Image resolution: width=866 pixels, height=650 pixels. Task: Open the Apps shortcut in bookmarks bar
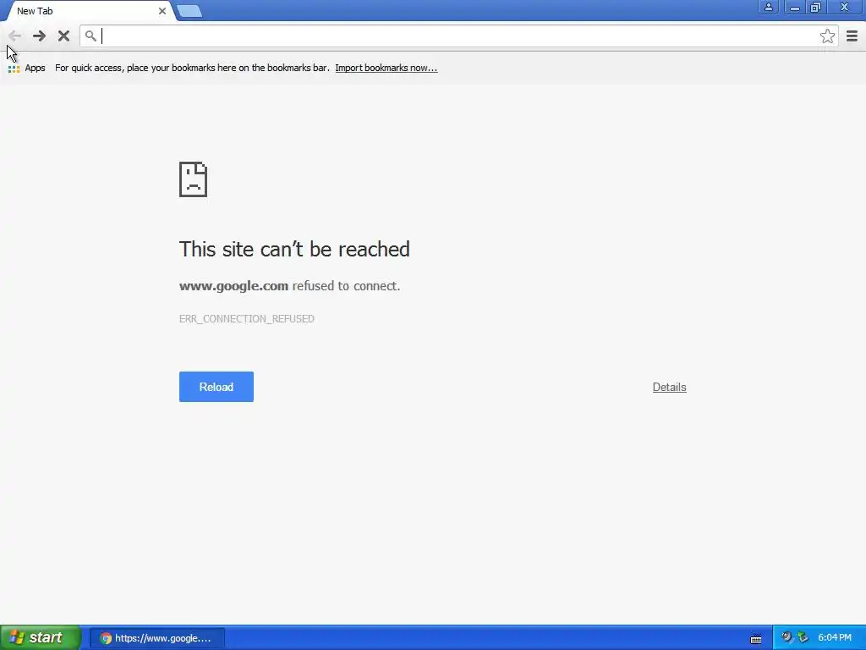coord(26,68)
